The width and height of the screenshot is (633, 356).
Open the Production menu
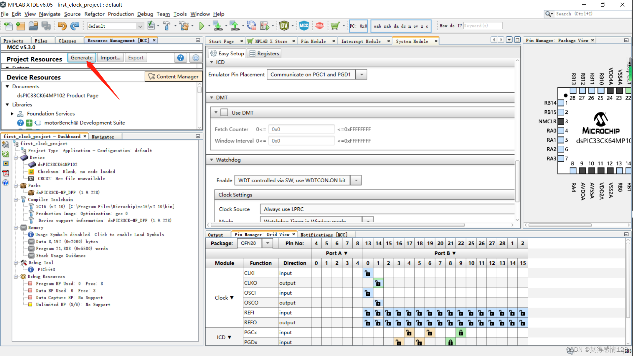coord(121,14)
